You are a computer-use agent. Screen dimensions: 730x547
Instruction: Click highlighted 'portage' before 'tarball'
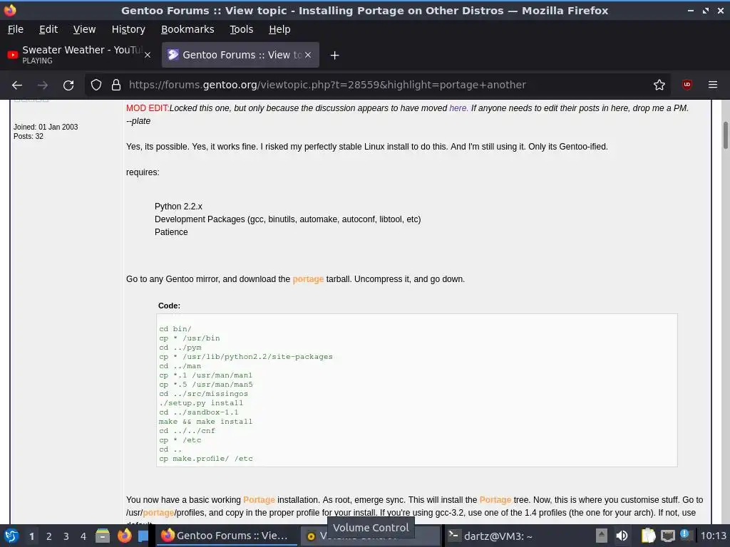coord(308,279)
